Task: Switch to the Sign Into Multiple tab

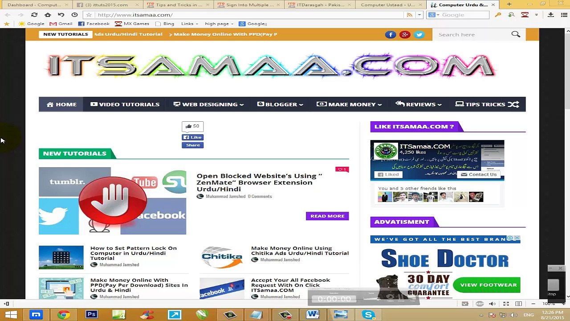Action: (x=248, y=5)
